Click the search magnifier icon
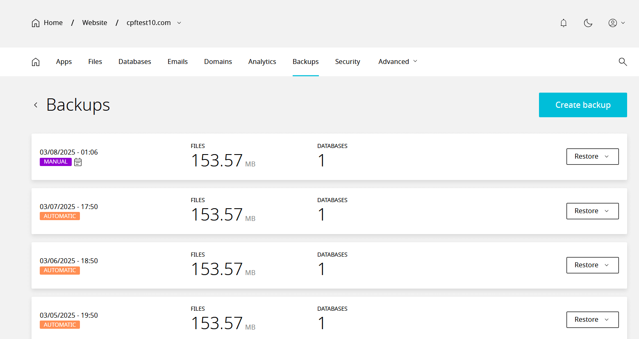Screen dimensions: 639x339 click(x=623, y=61)
